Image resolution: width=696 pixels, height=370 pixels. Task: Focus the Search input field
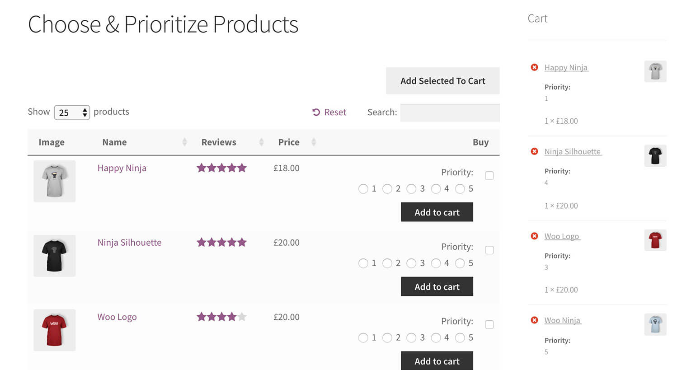pyautogui.click(x=450, y=112)
